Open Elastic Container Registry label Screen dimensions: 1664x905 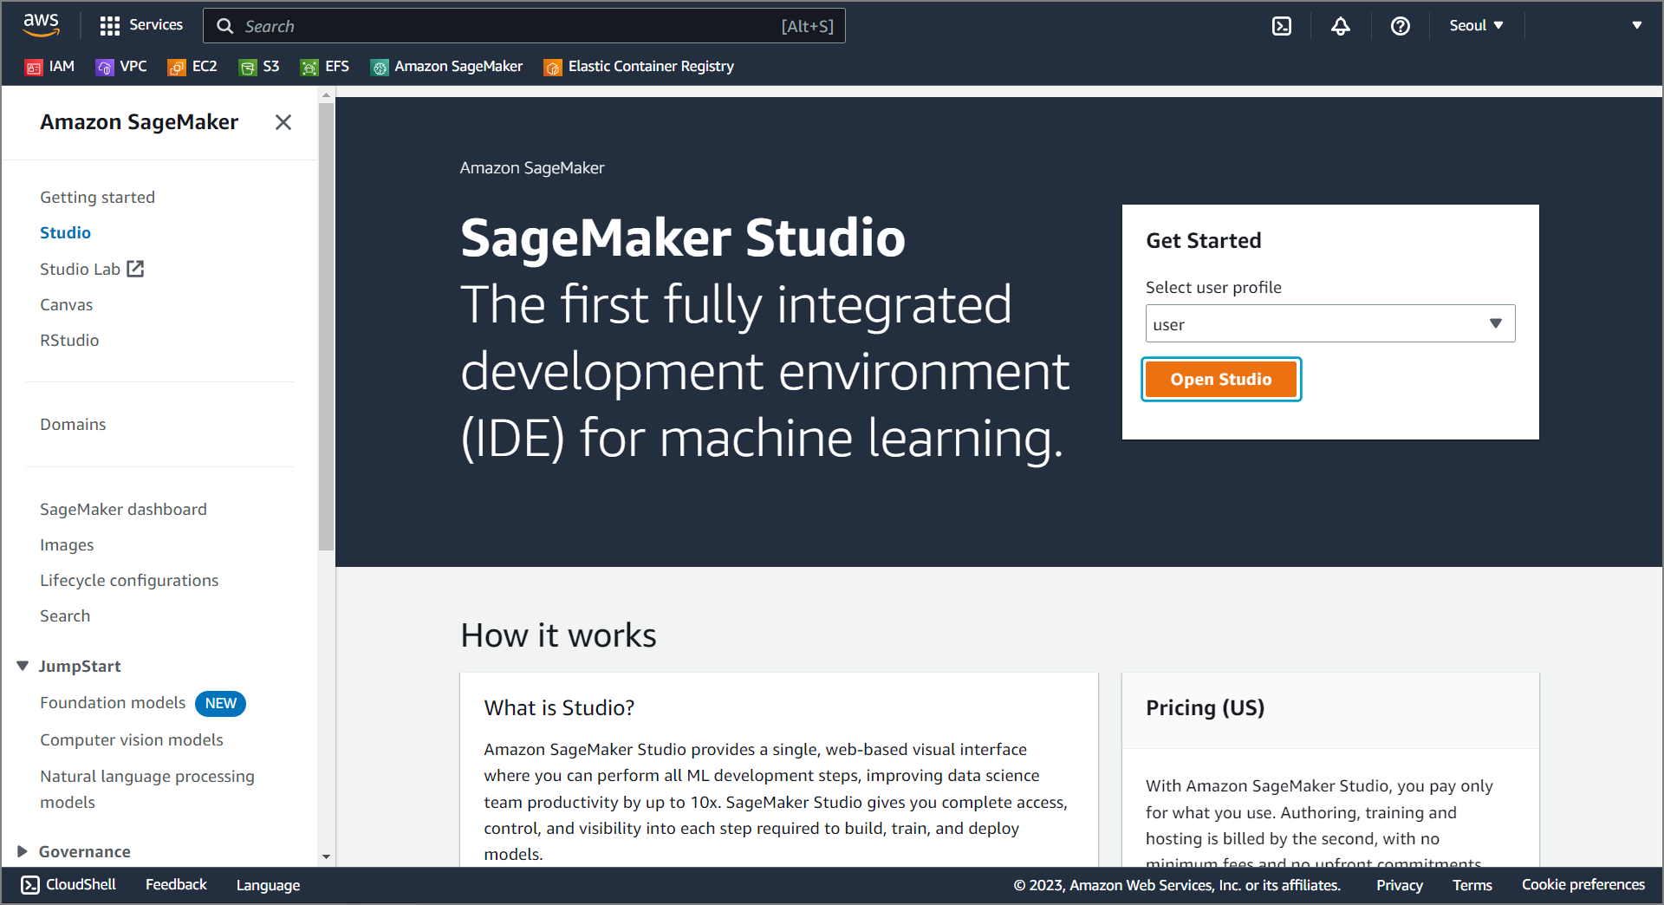[651, 67]
